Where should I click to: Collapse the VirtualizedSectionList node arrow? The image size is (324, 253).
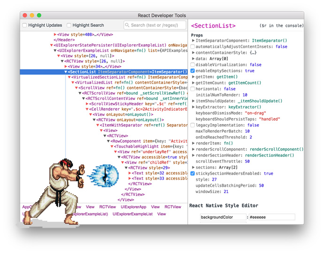click(x=69, y=77)
